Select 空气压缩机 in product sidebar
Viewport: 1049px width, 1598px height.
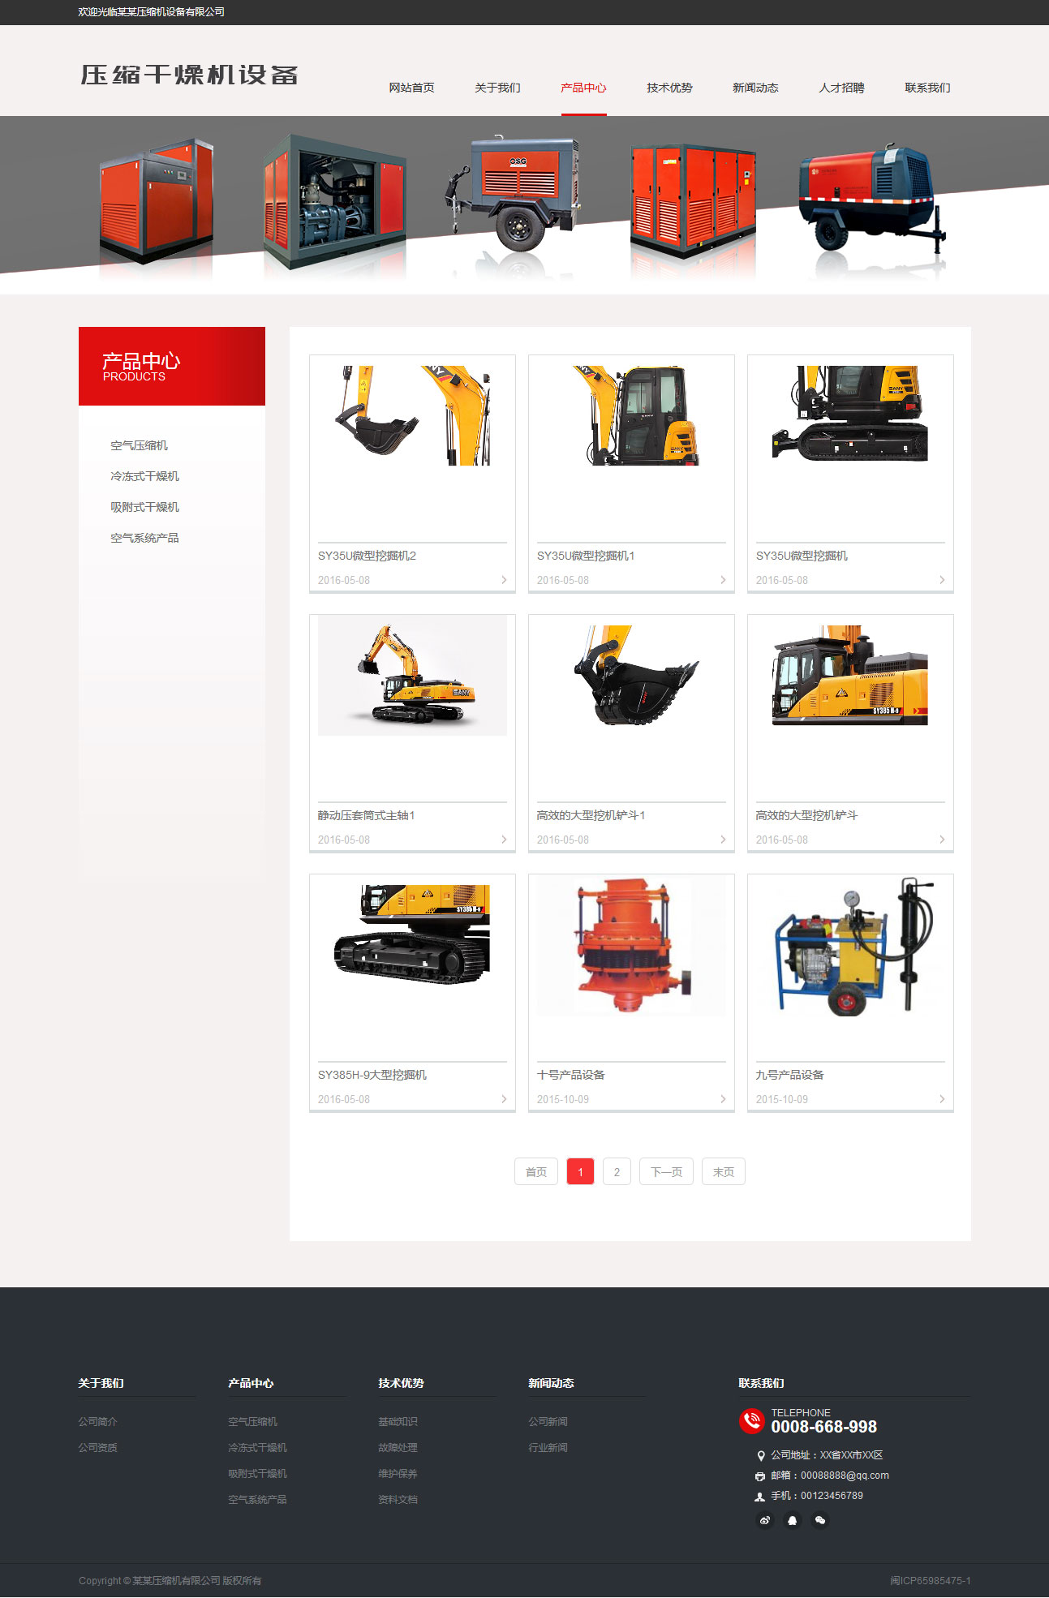pyautogui.click(x=140, y=445)
